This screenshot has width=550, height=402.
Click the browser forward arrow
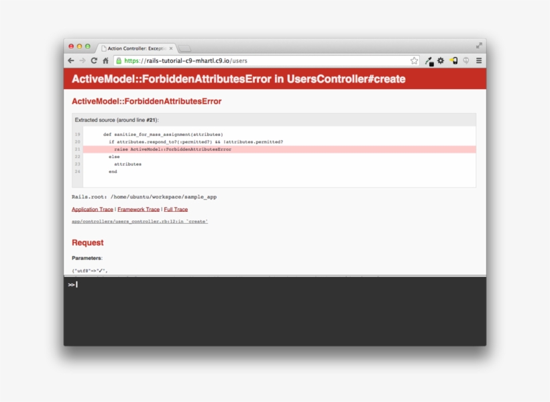pos(82,60)
